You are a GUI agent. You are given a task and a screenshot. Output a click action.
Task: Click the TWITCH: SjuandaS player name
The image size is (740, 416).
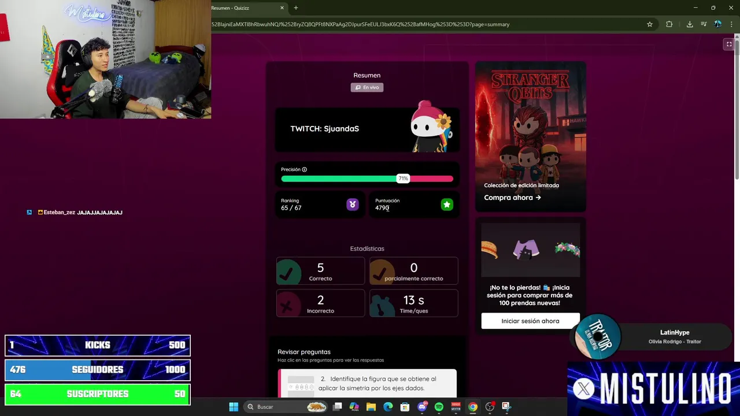324,129
